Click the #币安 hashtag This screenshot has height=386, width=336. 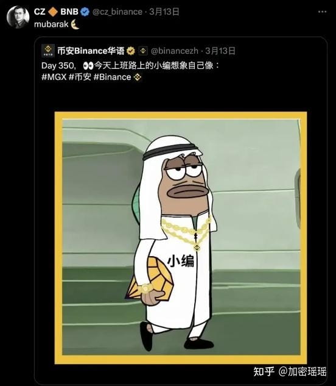(x=80, y=77)
